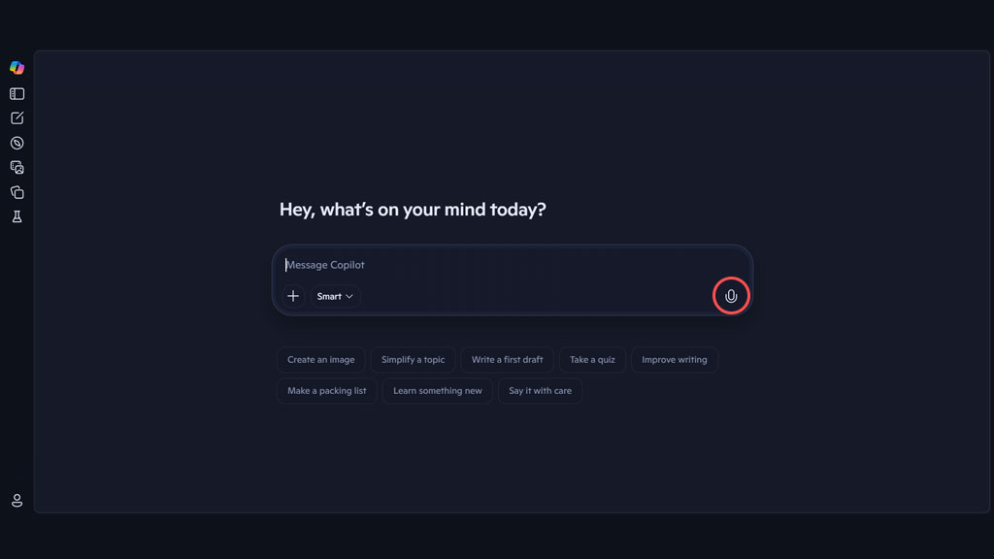
Task: Click the plus attachment button
Action: 293,296
